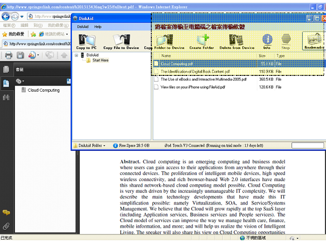
Task: Open the Bookmarks panel icon in sidebar
Action: [6, 83]
